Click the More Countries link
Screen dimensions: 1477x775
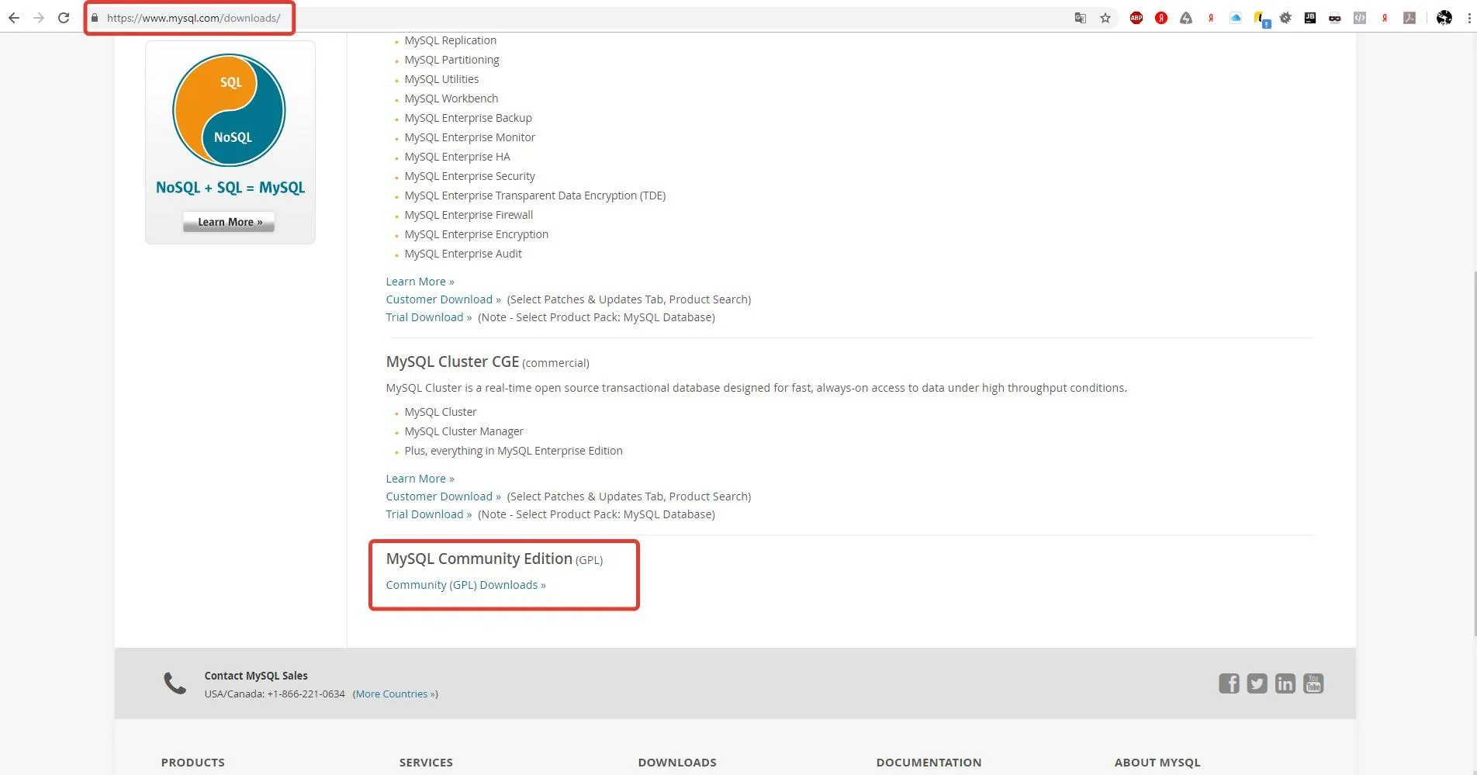point(395,694)
